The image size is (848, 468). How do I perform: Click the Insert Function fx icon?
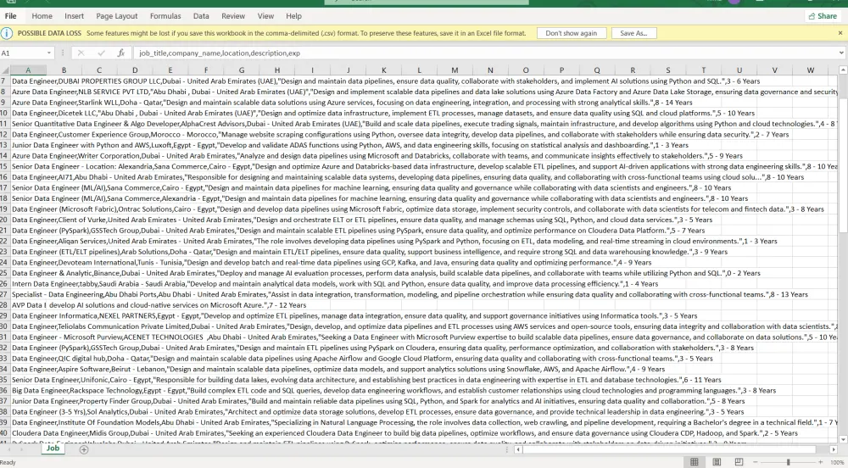[x=121, y=53]
